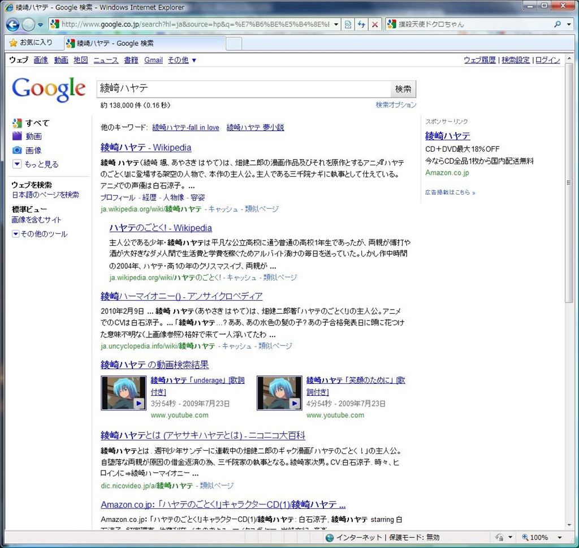Open ハヤテのごとく! - Wikipedia result
Image resolution: width=579 pixels, height=548 pixels.
[161, 228]
